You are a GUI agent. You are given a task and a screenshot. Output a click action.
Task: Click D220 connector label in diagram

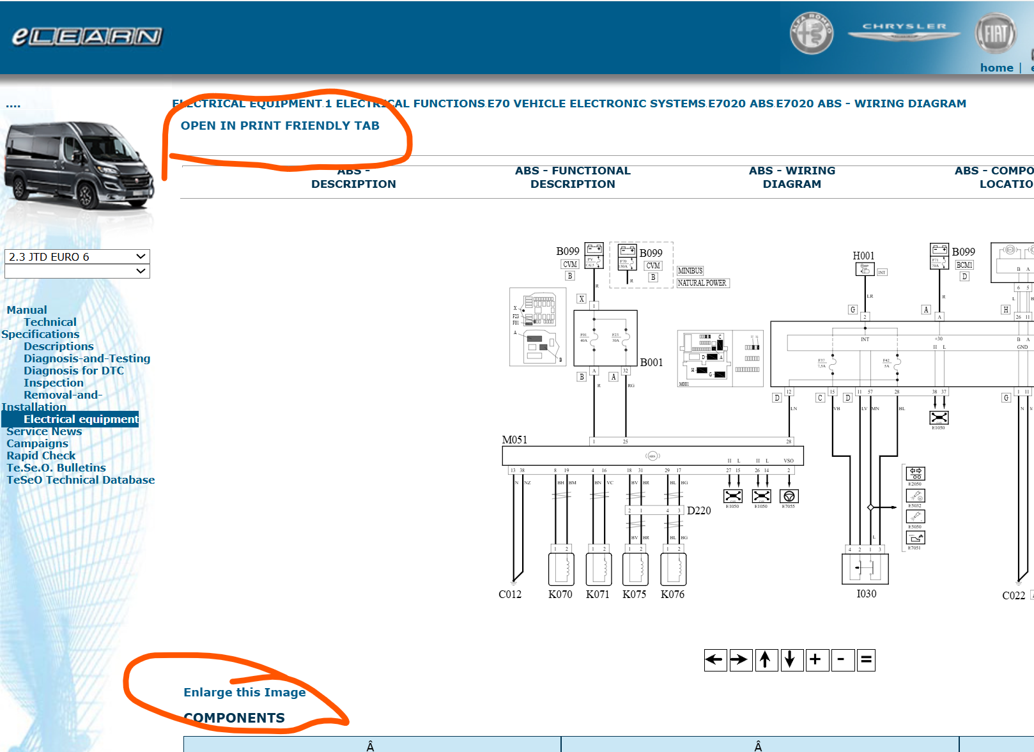tap(699, 510)
